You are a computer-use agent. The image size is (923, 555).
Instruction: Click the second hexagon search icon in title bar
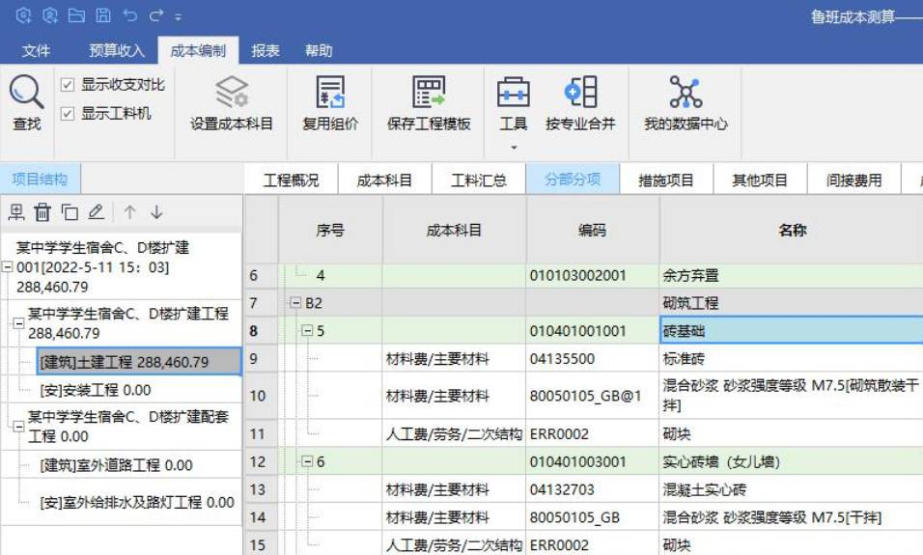coord(50,15)
